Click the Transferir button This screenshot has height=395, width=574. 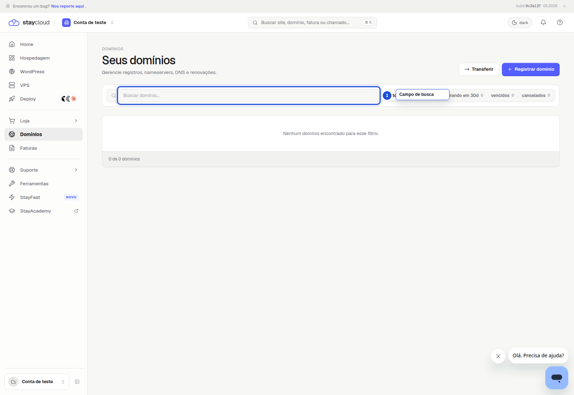[479, 69]
